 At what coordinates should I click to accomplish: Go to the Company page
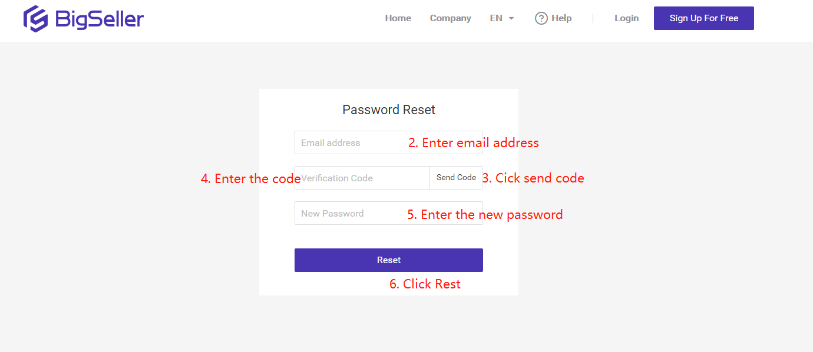[x=451, y=18]
